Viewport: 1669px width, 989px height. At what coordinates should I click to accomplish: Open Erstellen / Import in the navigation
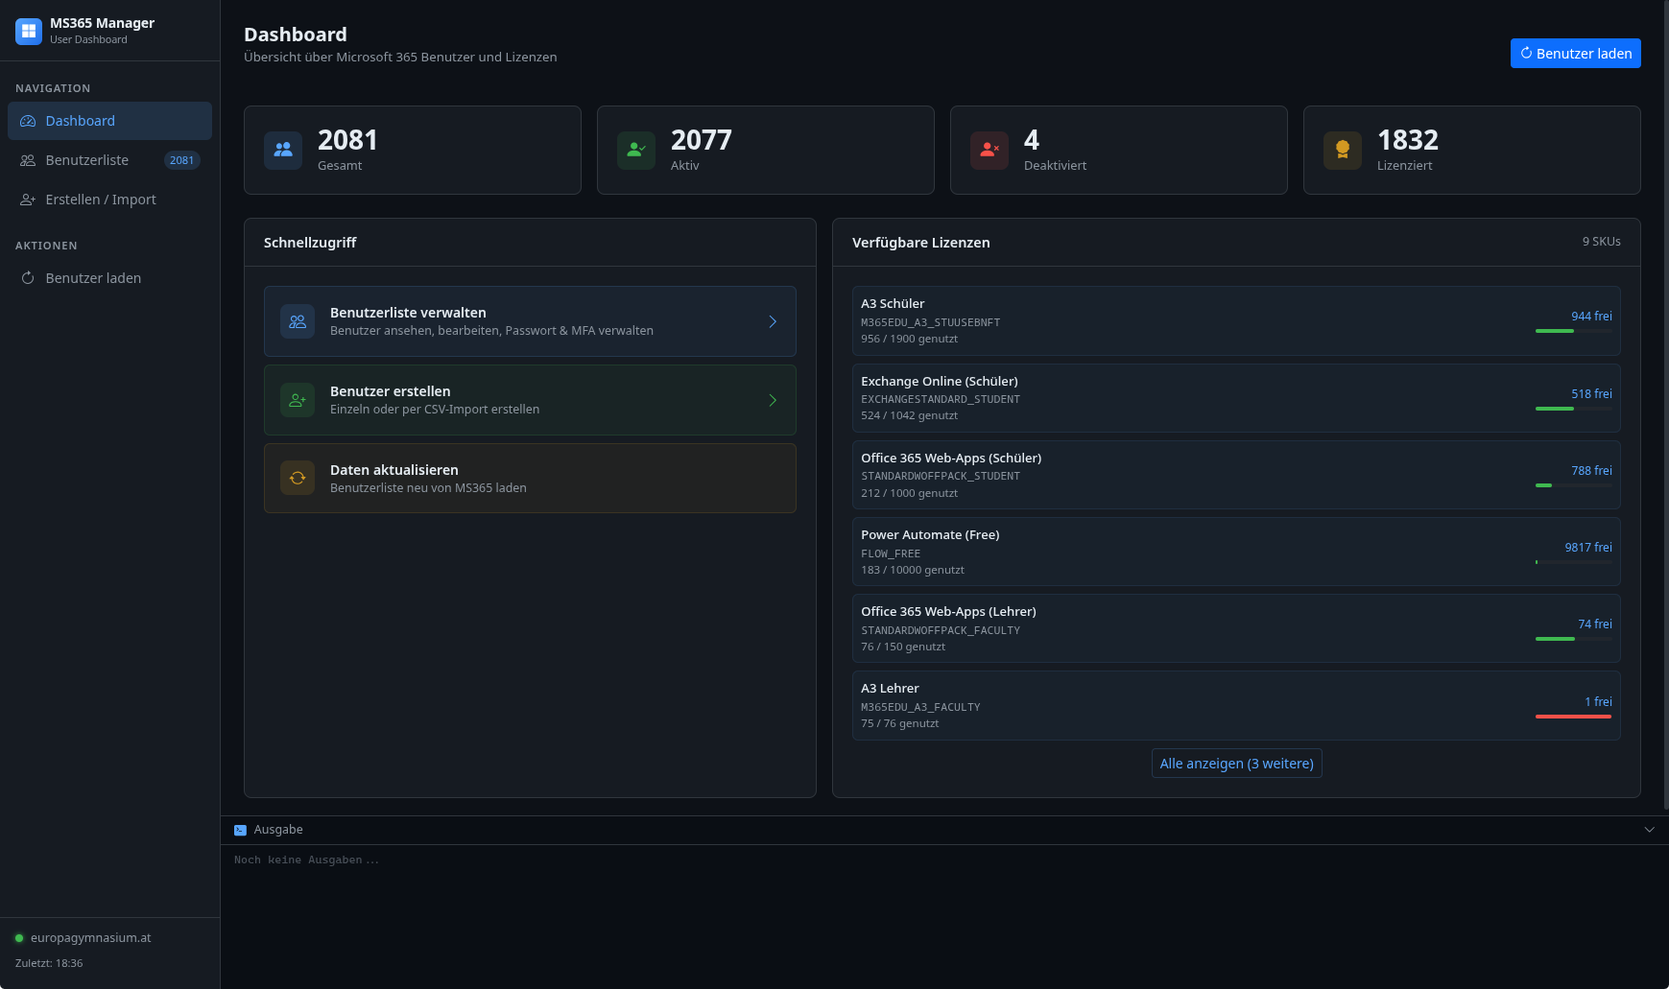[109, 200]
